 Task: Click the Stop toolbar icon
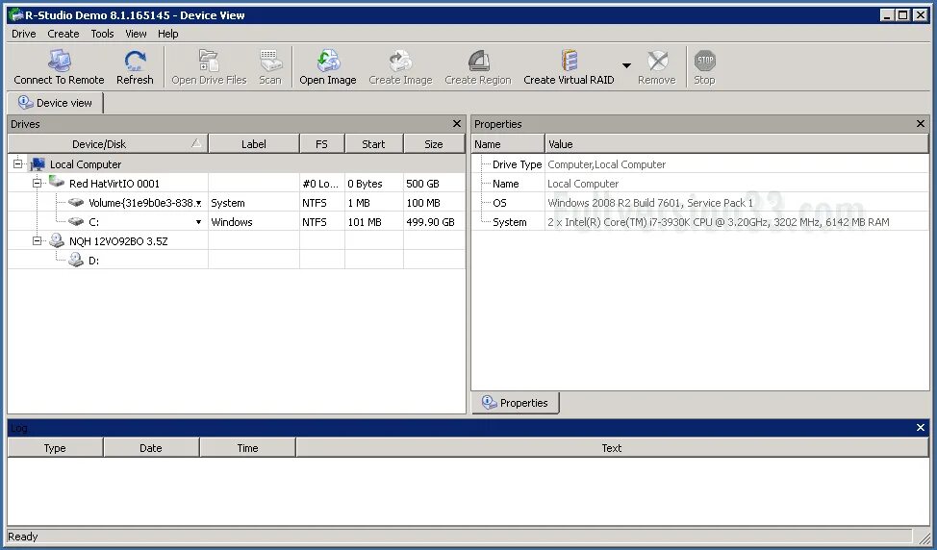point(705,61)
